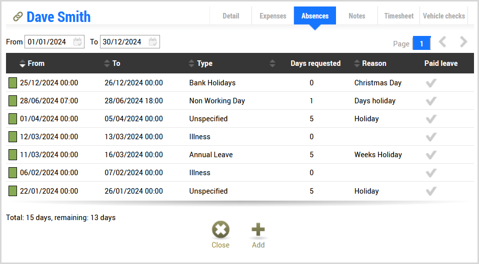Open the Timesheet tab

tap(398, 16)
